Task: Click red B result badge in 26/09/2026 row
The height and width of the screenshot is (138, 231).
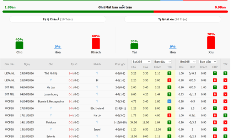Action: pyautogui.click(x=170, y=80)
